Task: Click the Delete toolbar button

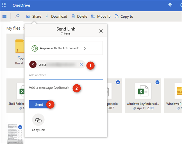Action: pyautogui.click(x=79, y=17)
